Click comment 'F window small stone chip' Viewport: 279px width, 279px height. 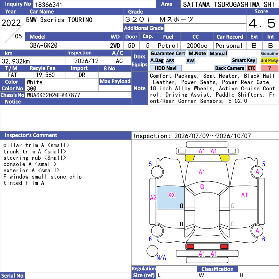tap(42, 177)
